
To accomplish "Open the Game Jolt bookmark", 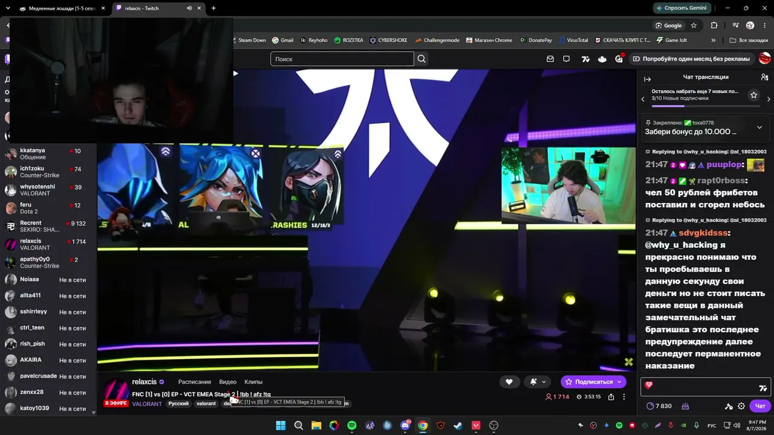I will pyautogui.click(x=672, y=40).
